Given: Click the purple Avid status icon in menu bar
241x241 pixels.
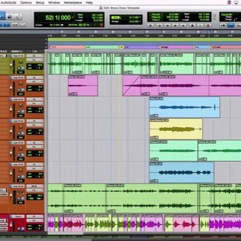Looking at the screenshot, I should point(229,2).
